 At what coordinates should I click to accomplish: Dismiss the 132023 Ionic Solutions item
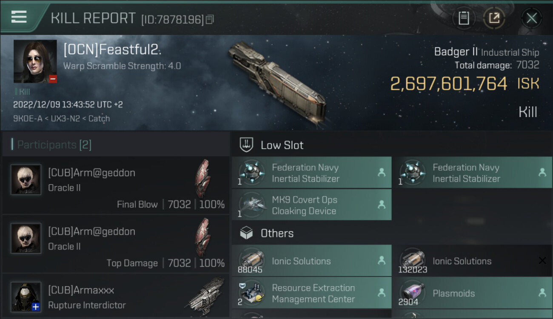tap(542, 261)
